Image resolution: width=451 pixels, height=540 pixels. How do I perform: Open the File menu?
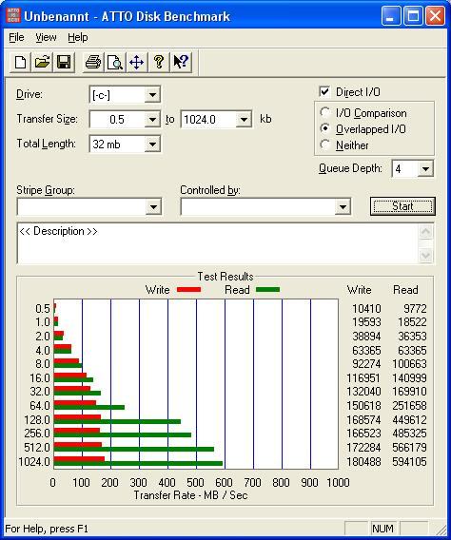tap(16, 37)
